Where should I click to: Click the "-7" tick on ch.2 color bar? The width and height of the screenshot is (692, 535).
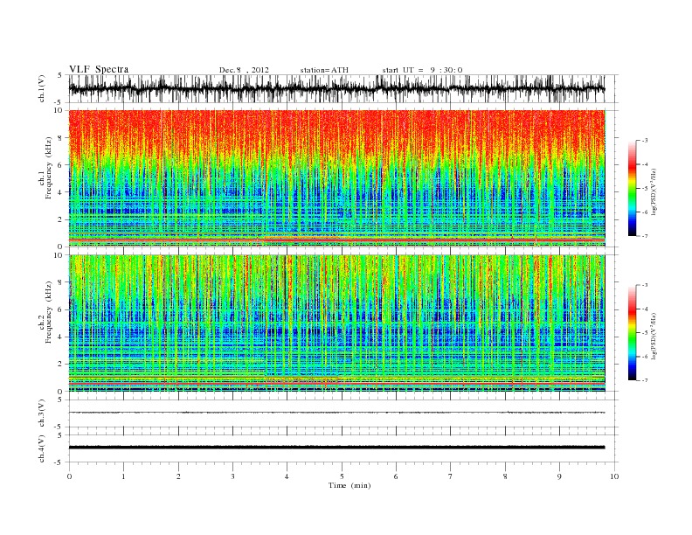tap(645, 380)
